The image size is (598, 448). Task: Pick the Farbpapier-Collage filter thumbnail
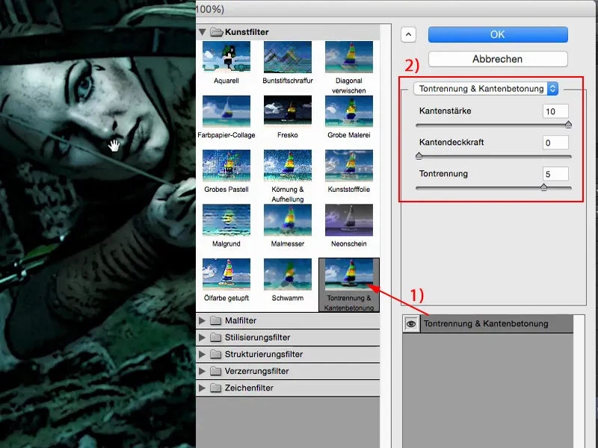coord(226,111)
